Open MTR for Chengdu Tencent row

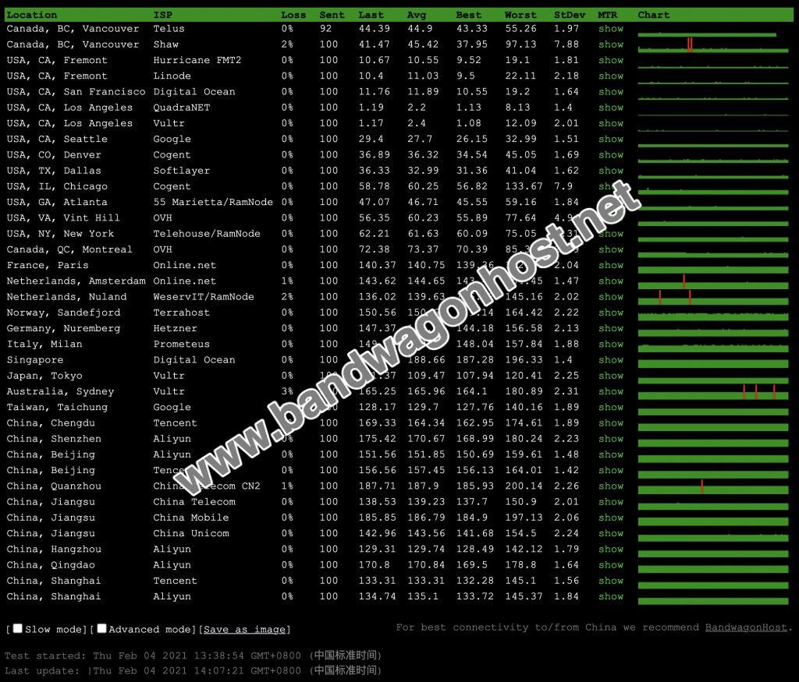click(x=611, y=423)
